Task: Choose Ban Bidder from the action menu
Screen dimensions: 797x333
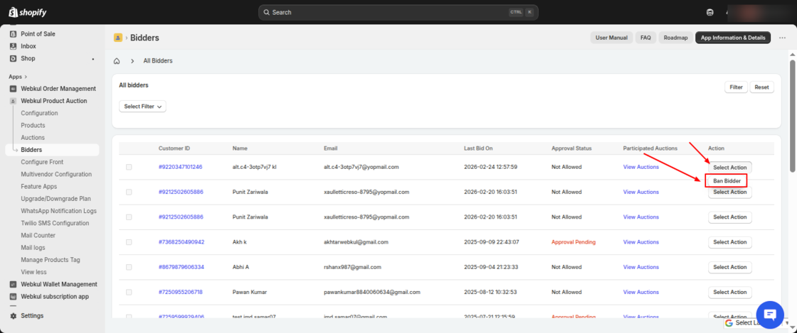Action: [x=727, y=181]
